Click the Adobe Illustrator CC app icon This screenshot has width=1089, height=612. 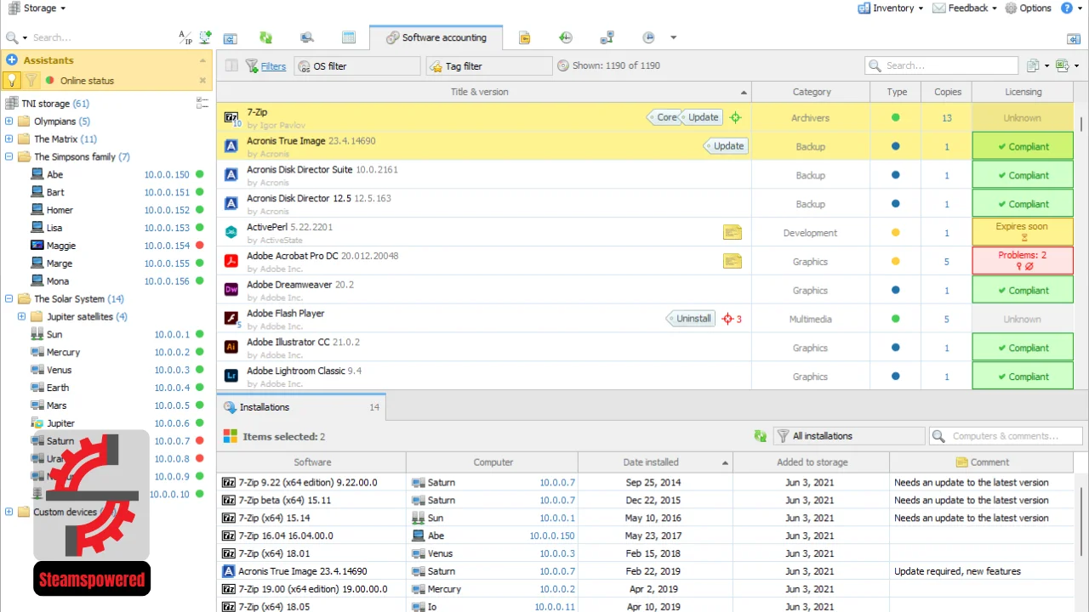pos(231,347)
